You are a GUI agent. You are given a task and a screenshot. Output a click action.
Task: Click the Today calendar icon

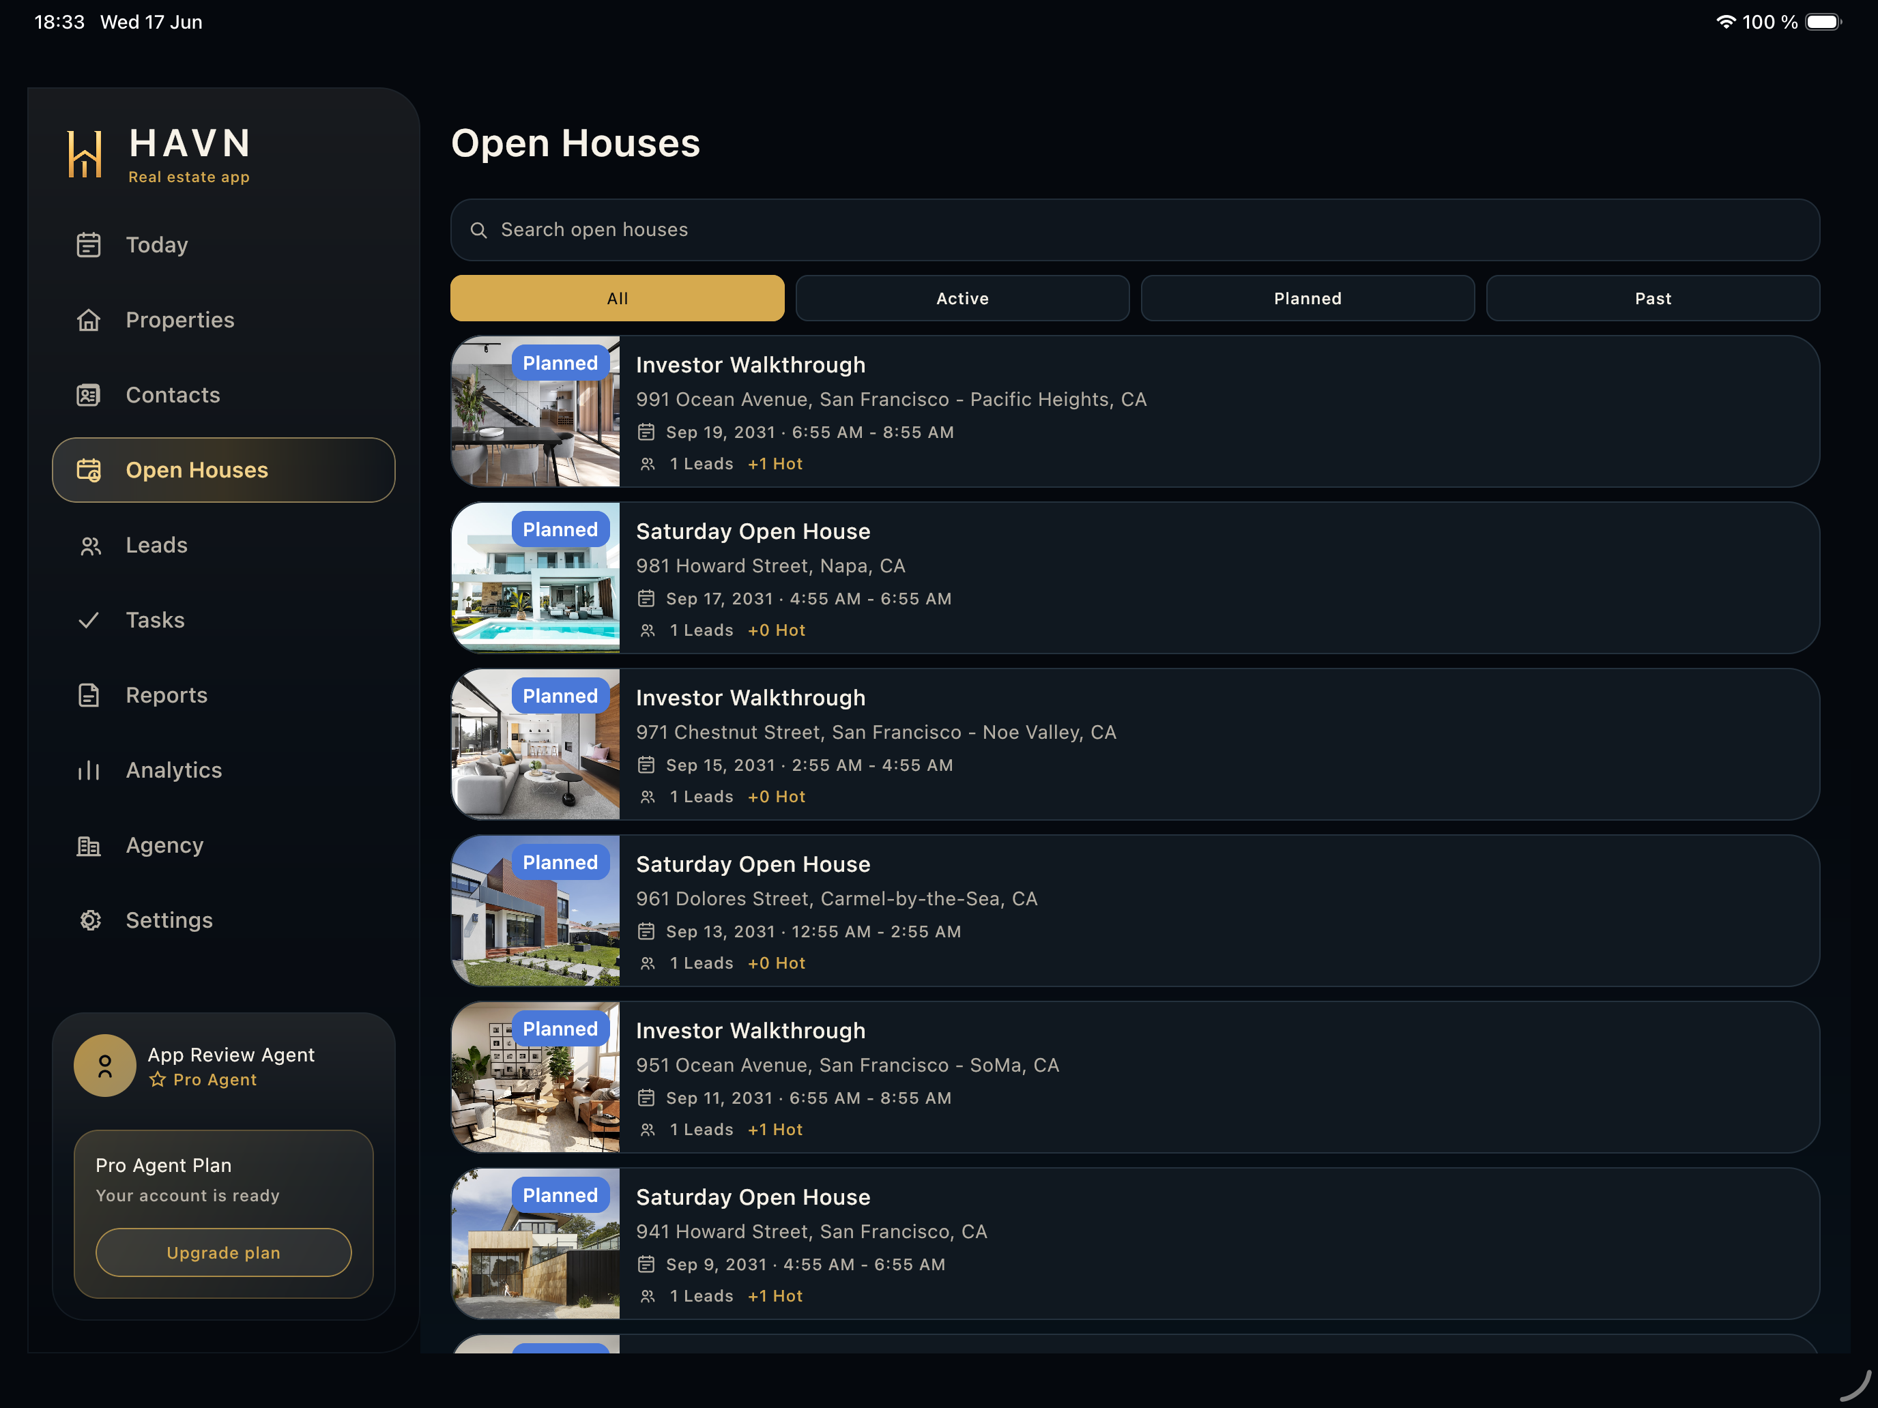(x=88, y=246)
